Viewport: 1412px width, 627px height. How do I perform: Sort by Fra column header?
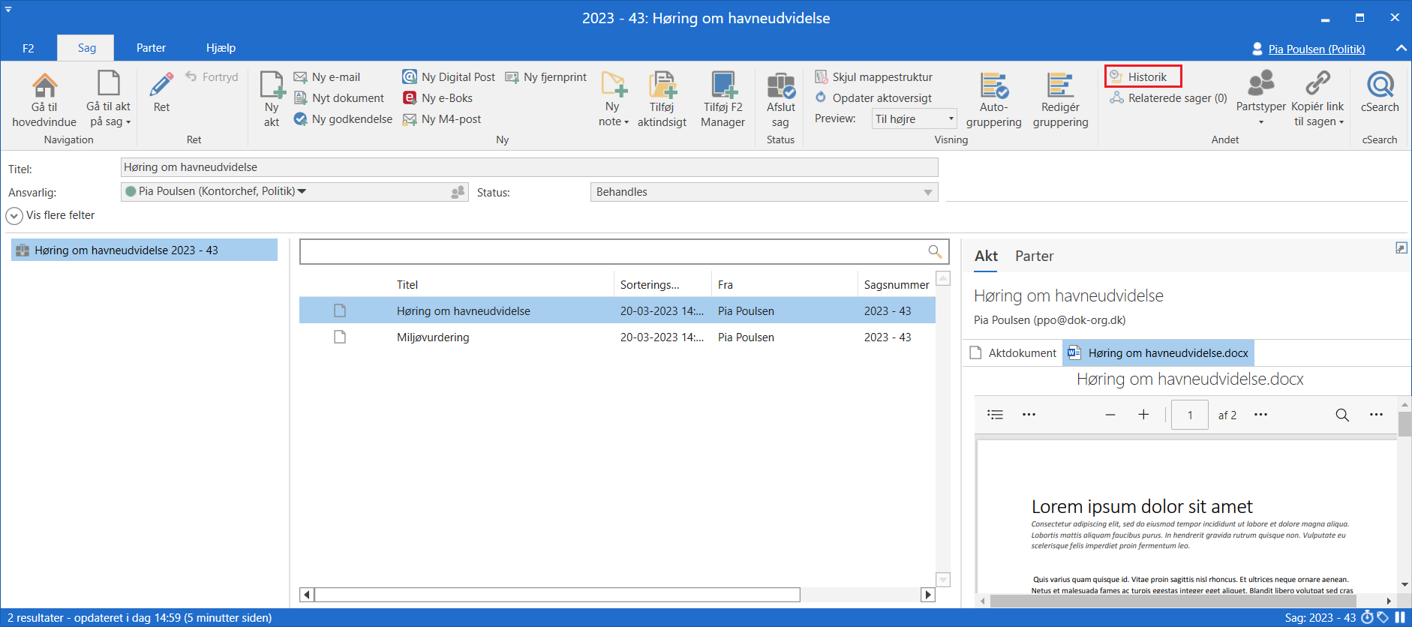tap(726, 284)
